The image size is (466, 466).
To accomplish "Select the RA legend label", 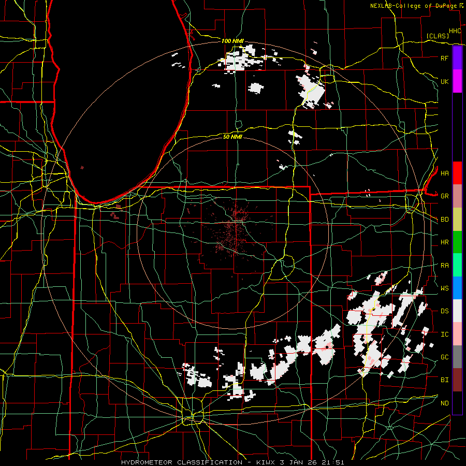I will click(445, 266).
